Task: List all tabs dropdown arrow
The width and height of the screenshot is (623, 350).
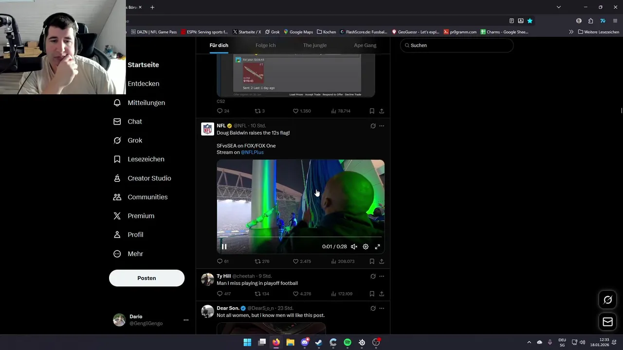Action: point(559,7)
